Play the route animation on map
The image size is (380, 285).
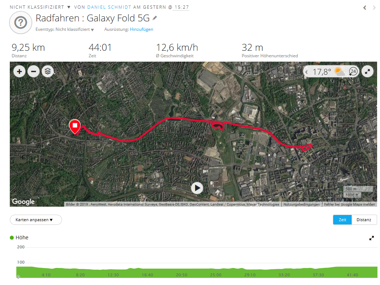tap(197, 187)
